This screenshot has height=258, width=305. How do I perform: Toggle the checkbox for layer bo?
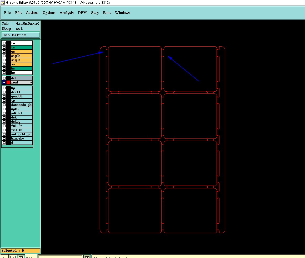4,73
